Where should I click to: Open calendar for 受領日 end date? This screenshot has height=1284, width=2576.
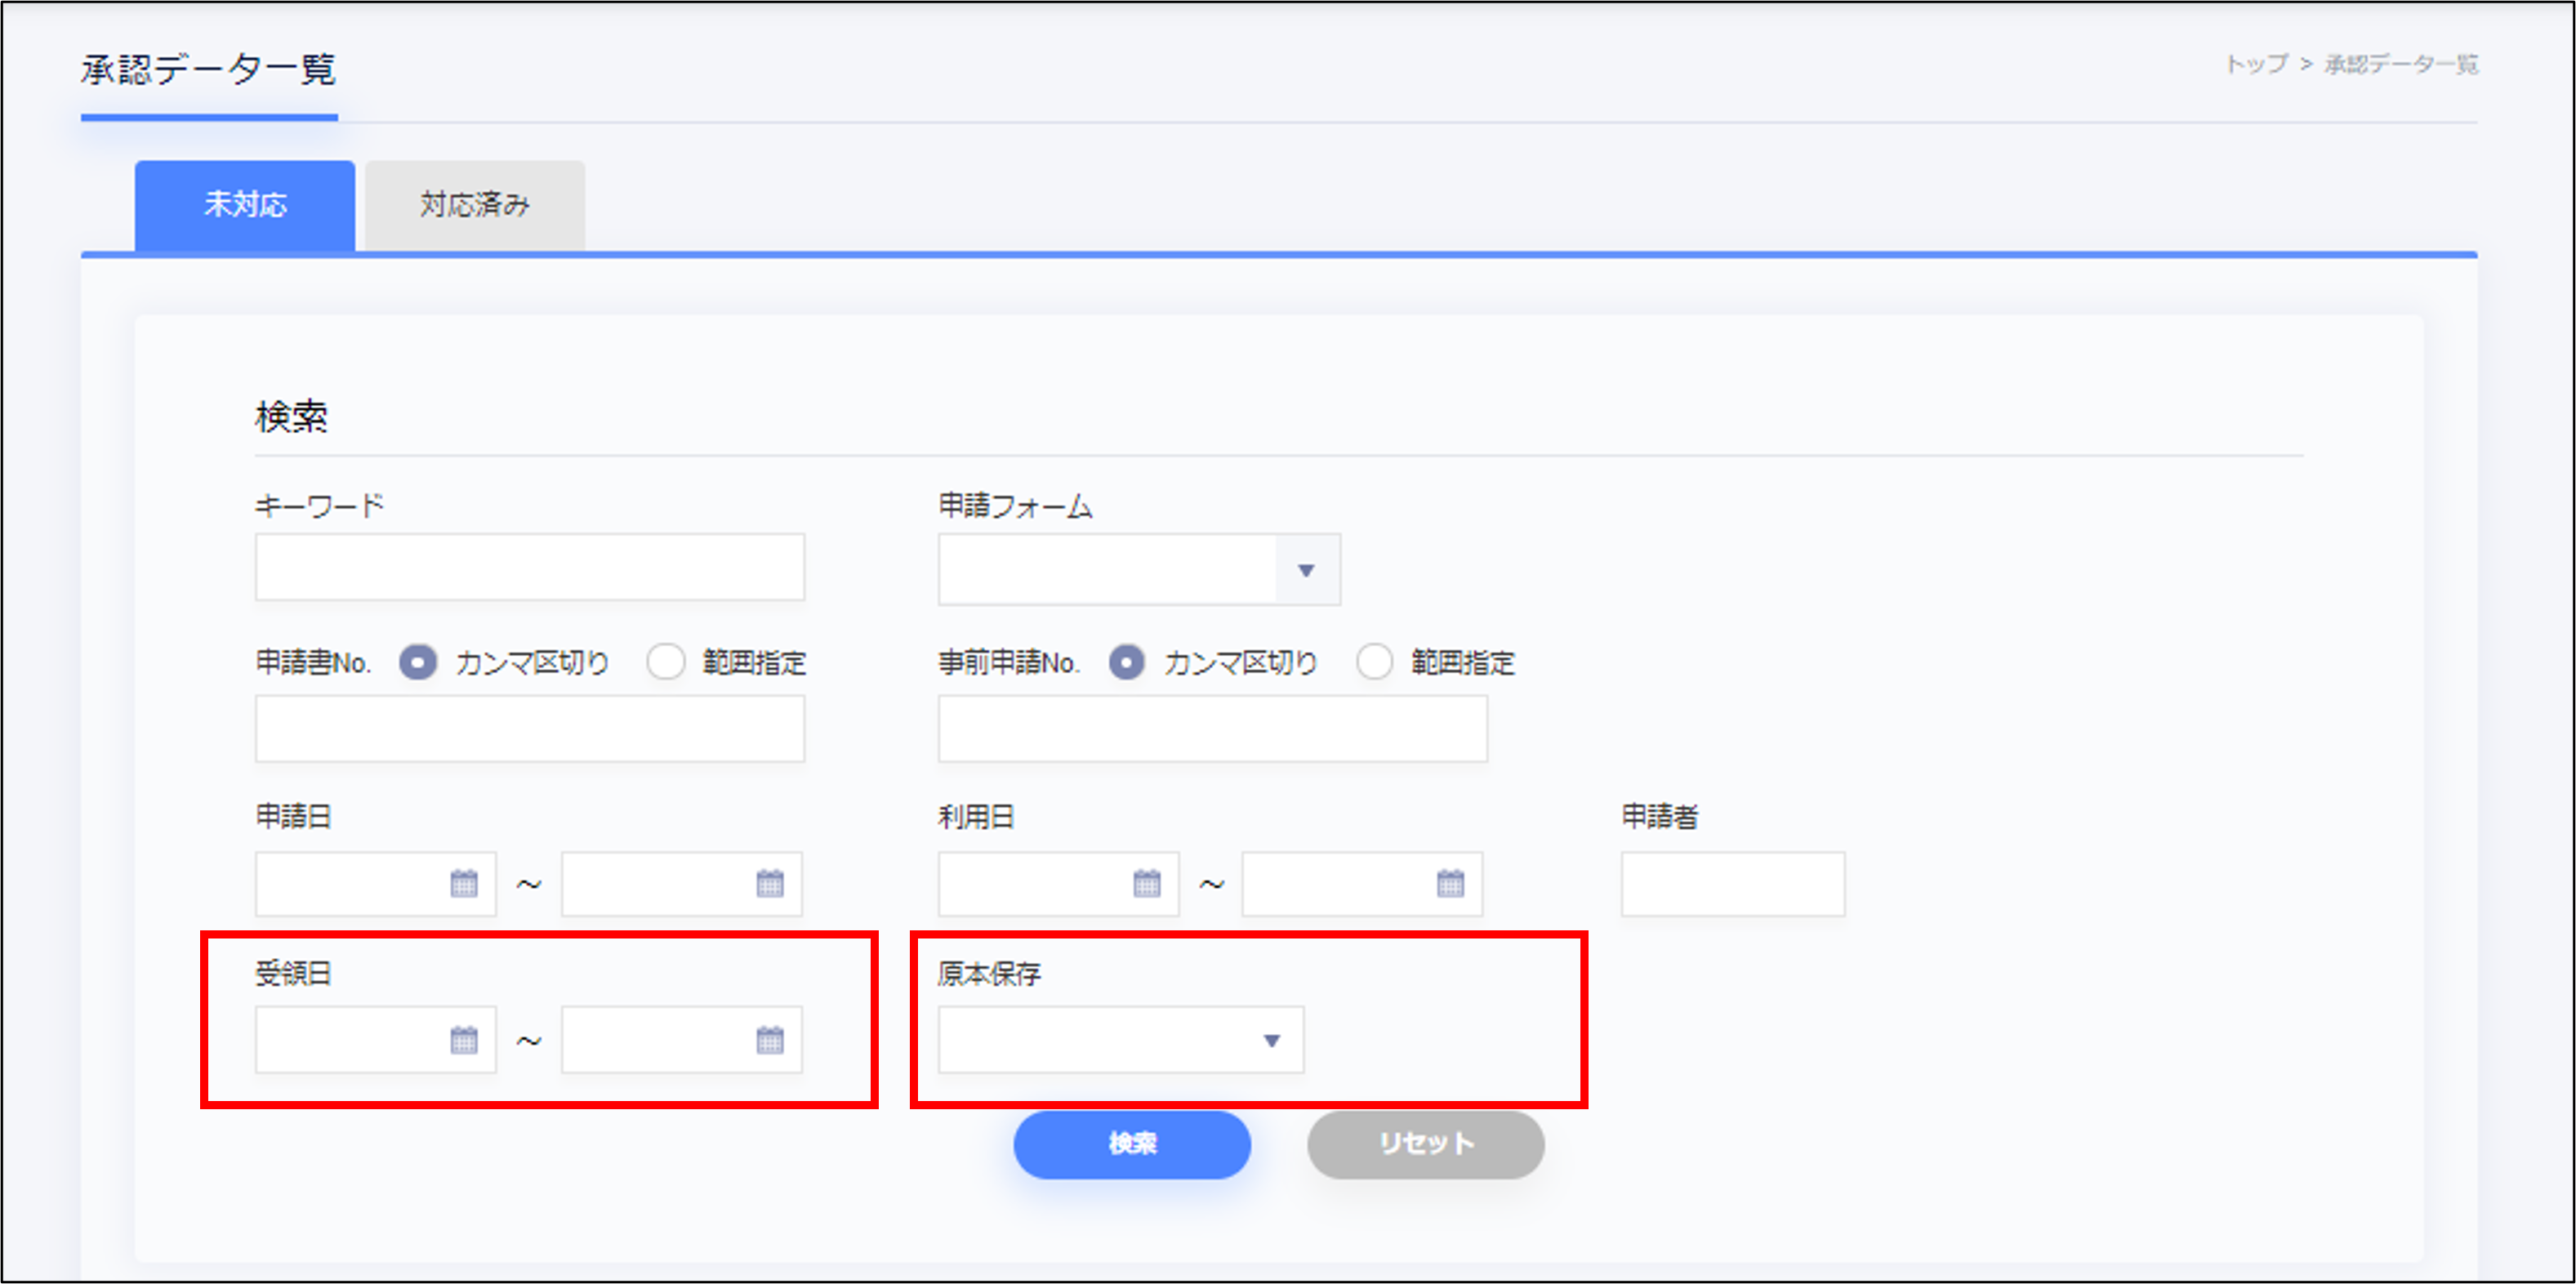click(x=769, y=1040)
